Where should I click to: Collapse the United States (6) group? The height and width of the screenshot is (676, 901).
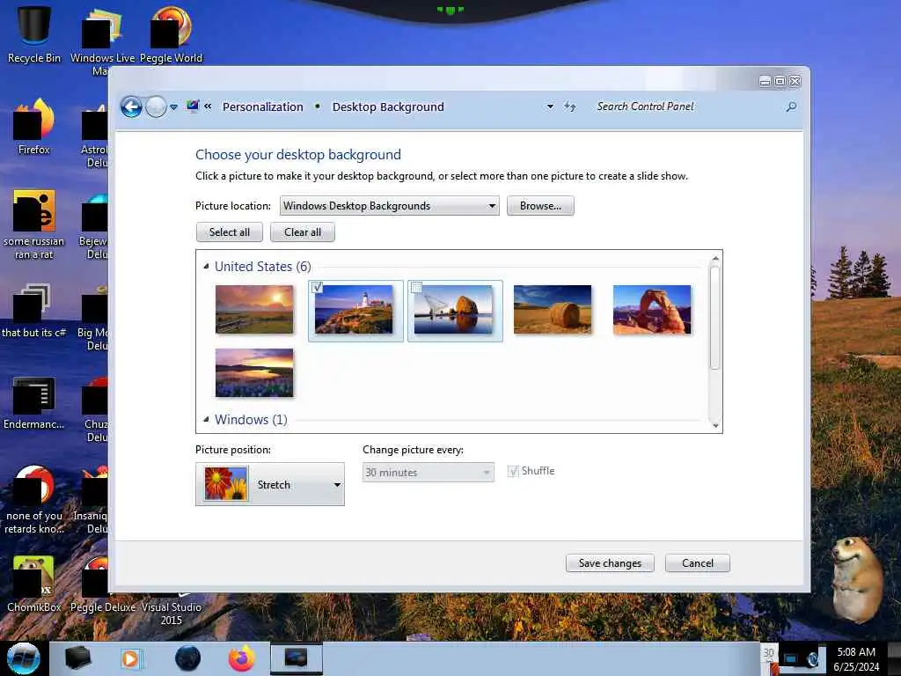pyautogui.click(x=206, y=266)
